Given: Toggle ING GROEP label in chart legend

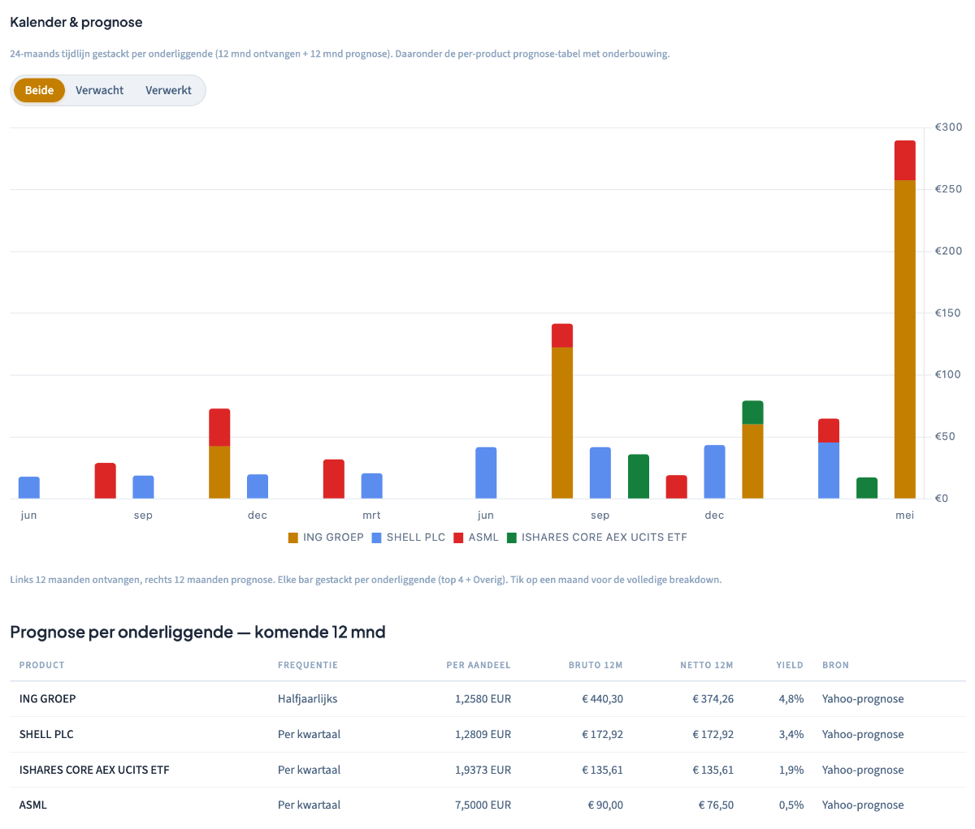Looking at the screenshot, I should coord(333,538).
